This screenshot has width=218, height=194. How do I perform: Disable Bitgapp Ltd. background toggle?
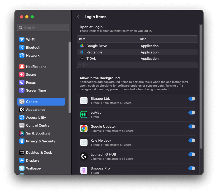pyautogui.click(x=192, y=98)
